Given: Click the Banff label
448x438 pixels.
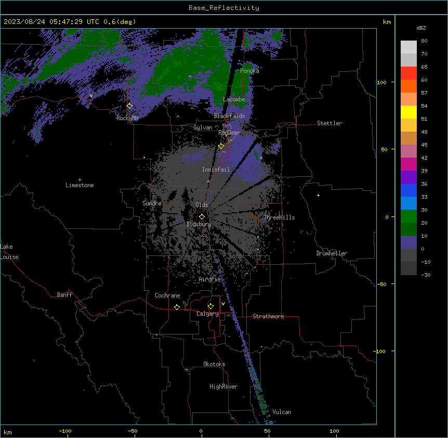Looking at the screenshot, I should [x=64, y=295].
